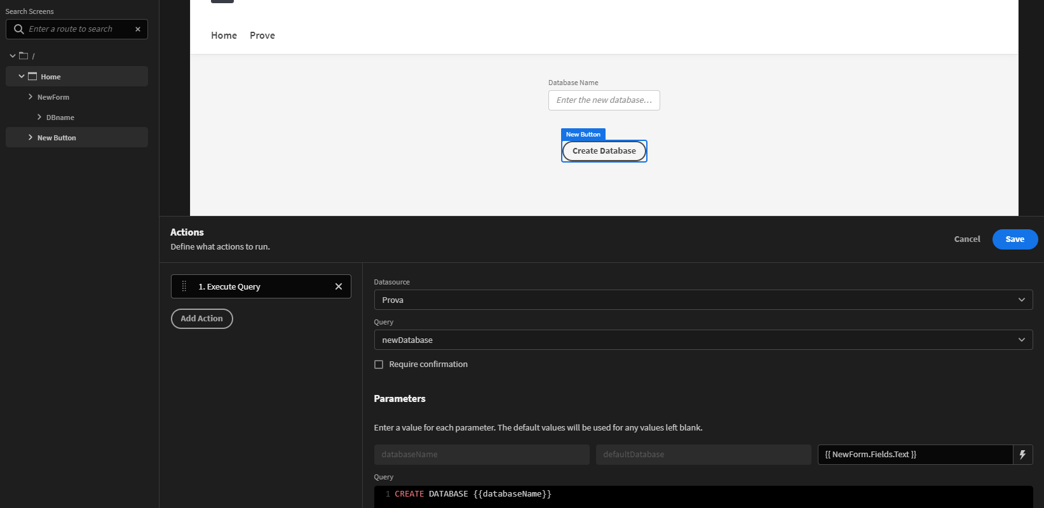
Task: Remove the Execute Query action
Action: [x=339, y=286]
